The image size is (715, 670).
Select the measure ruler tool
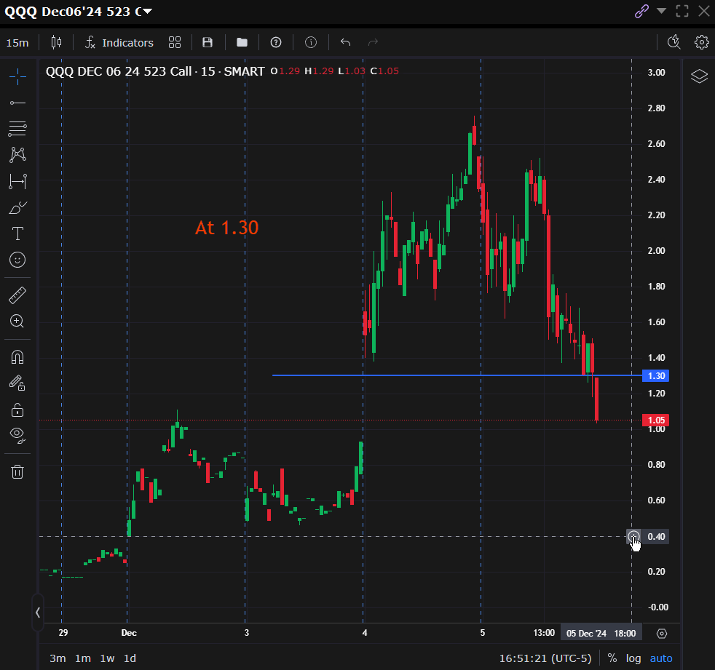[17, 295]
